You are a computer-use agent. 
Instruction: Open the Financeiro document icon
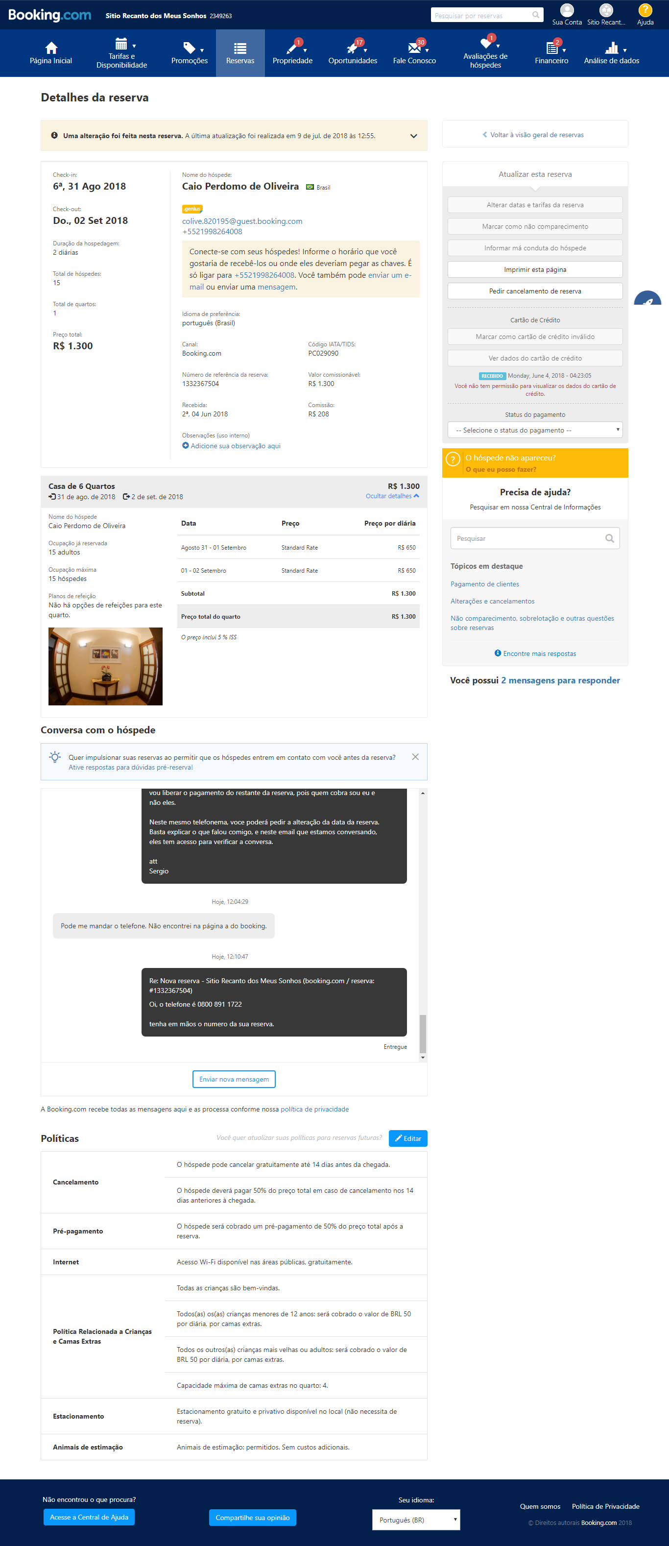[551, 48]
